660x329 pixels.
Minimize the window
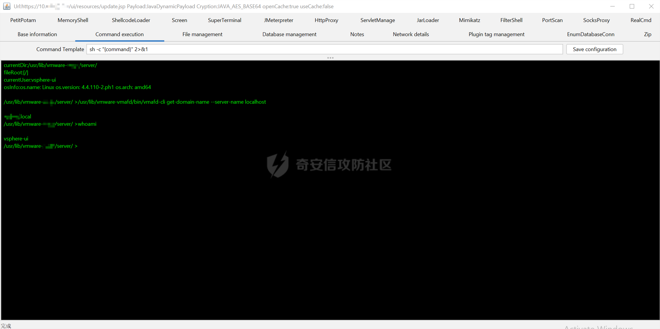pos(612,6)
